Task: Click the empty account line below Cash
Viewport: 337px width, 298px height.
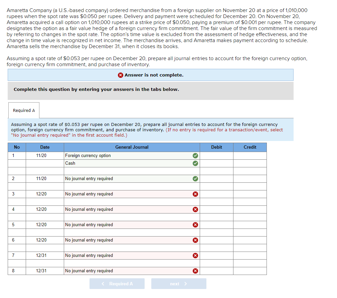Action: click(132, 171)
